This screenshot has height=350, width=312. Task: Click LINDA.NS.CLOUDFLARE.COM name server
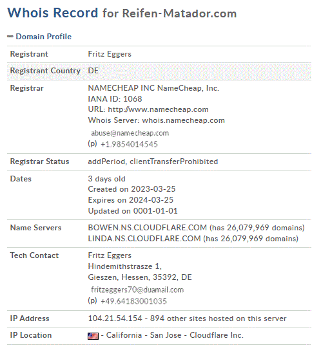click(144, 239)
